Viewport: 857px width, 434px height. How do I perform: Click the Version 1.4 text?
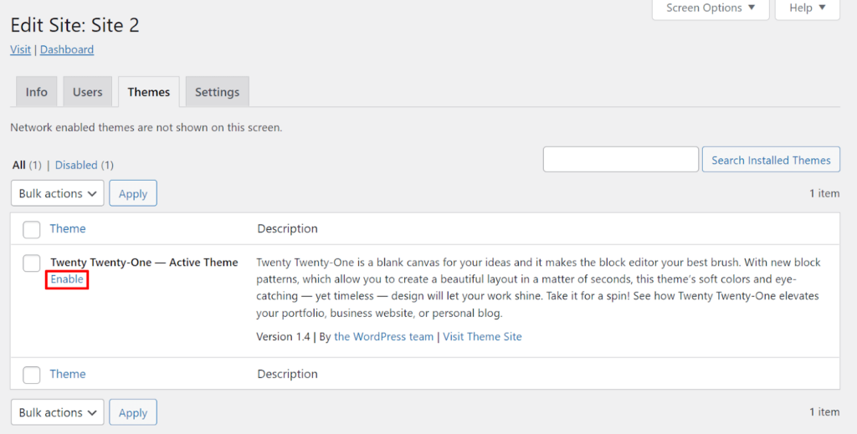click(x=283, y=336)
